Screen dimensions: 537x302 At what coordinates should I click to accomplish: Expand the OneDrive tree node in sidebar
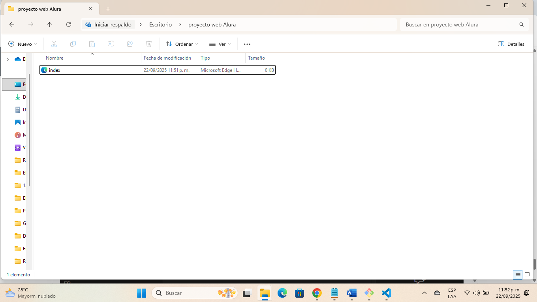(8, 59)
